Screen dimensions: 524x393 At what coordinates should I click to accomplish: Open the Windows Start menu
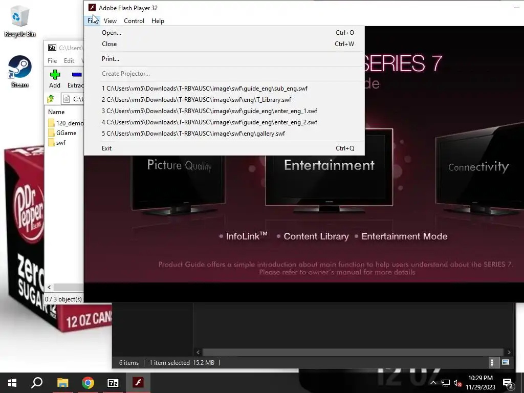(x=12, y=383)
